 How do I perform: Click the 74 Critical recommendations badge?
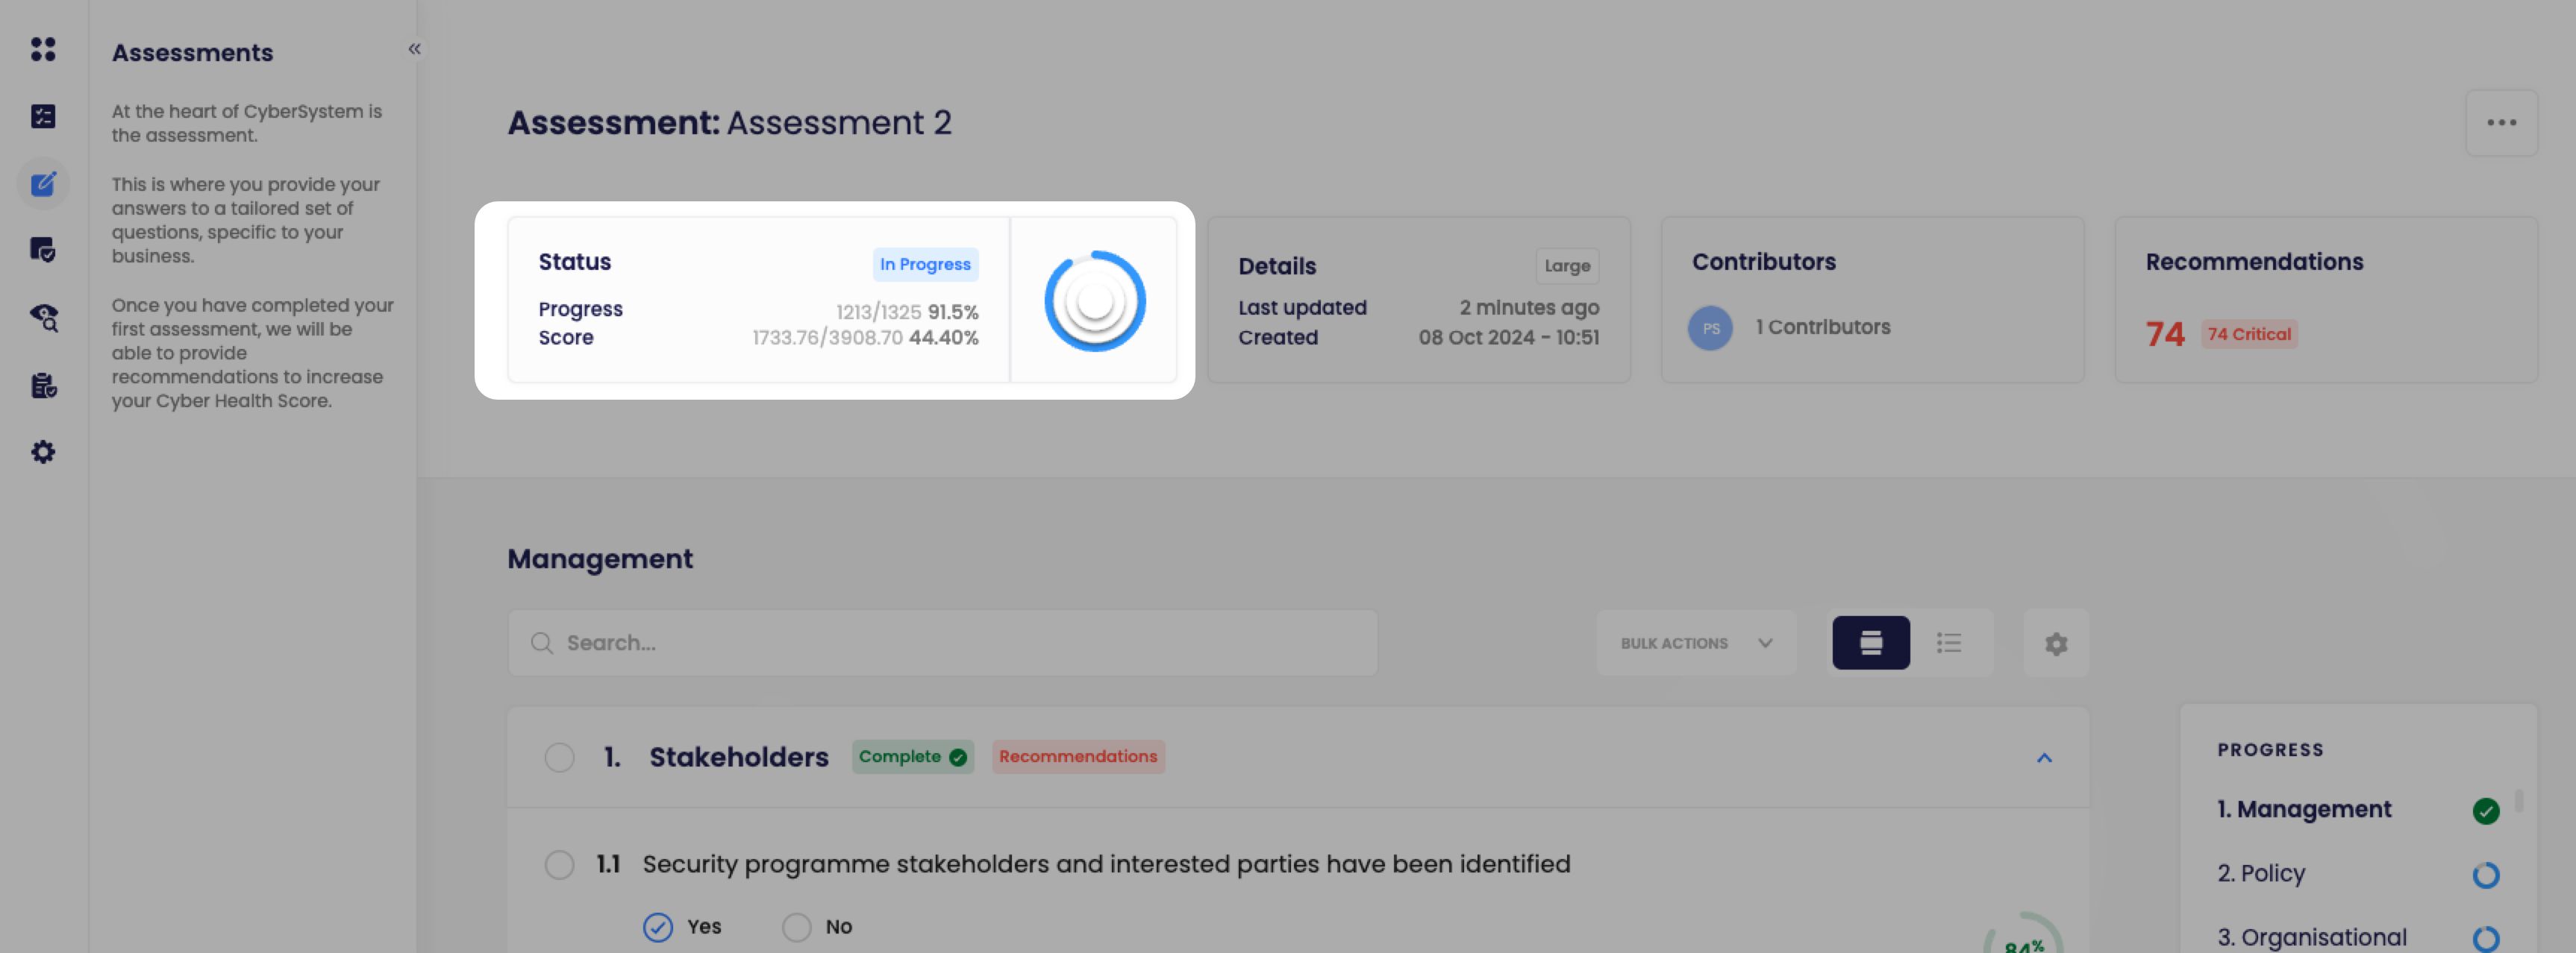click(x=2248, y=333)
